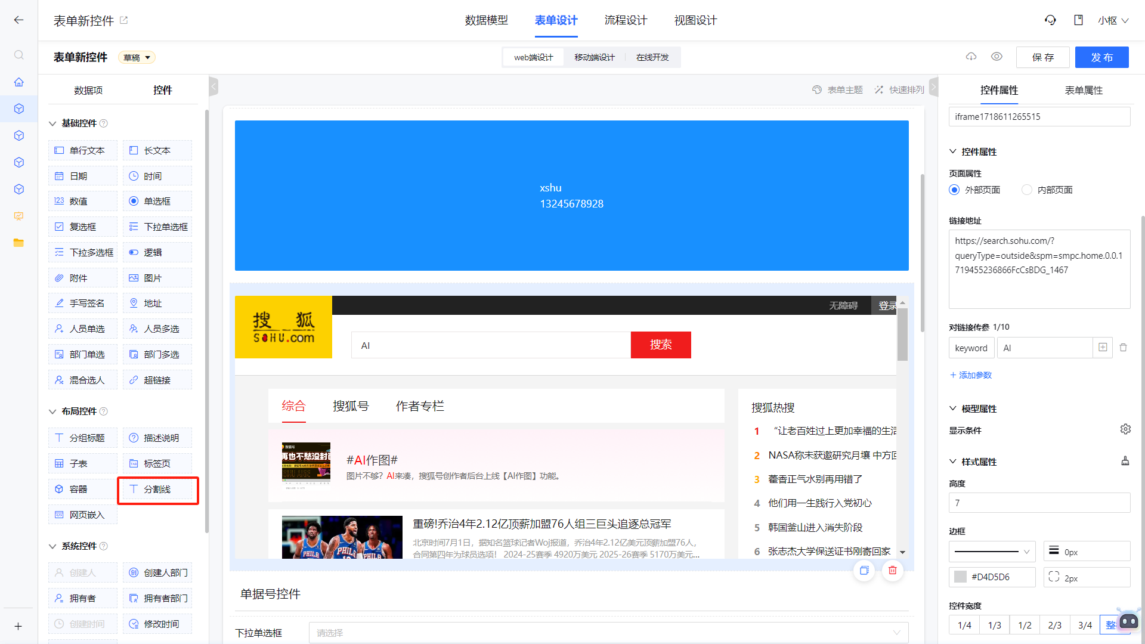Delete the selected iframe control
This screenshot has height=644, width=1145.
pyautogui.click(x=893, y=571)
